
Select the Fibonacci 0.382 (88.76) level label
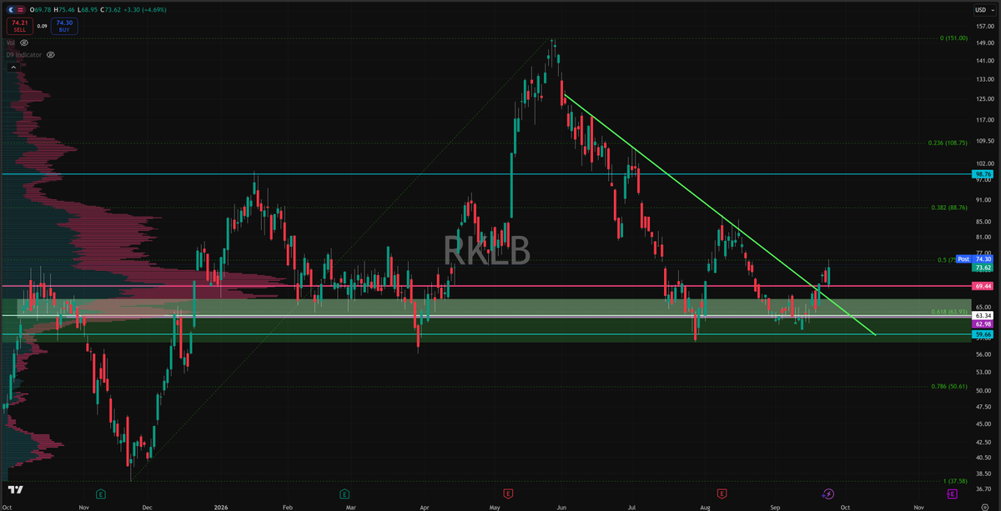[x=949, y=208]
